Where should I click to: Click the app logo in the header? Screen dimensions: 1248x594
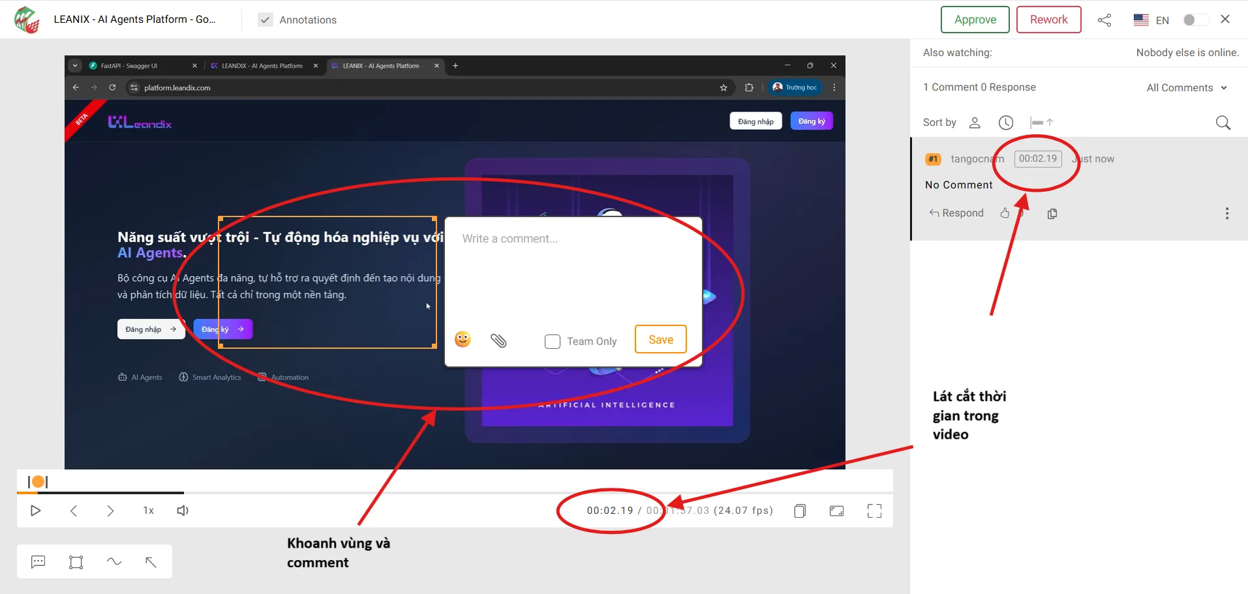(27, 20)
